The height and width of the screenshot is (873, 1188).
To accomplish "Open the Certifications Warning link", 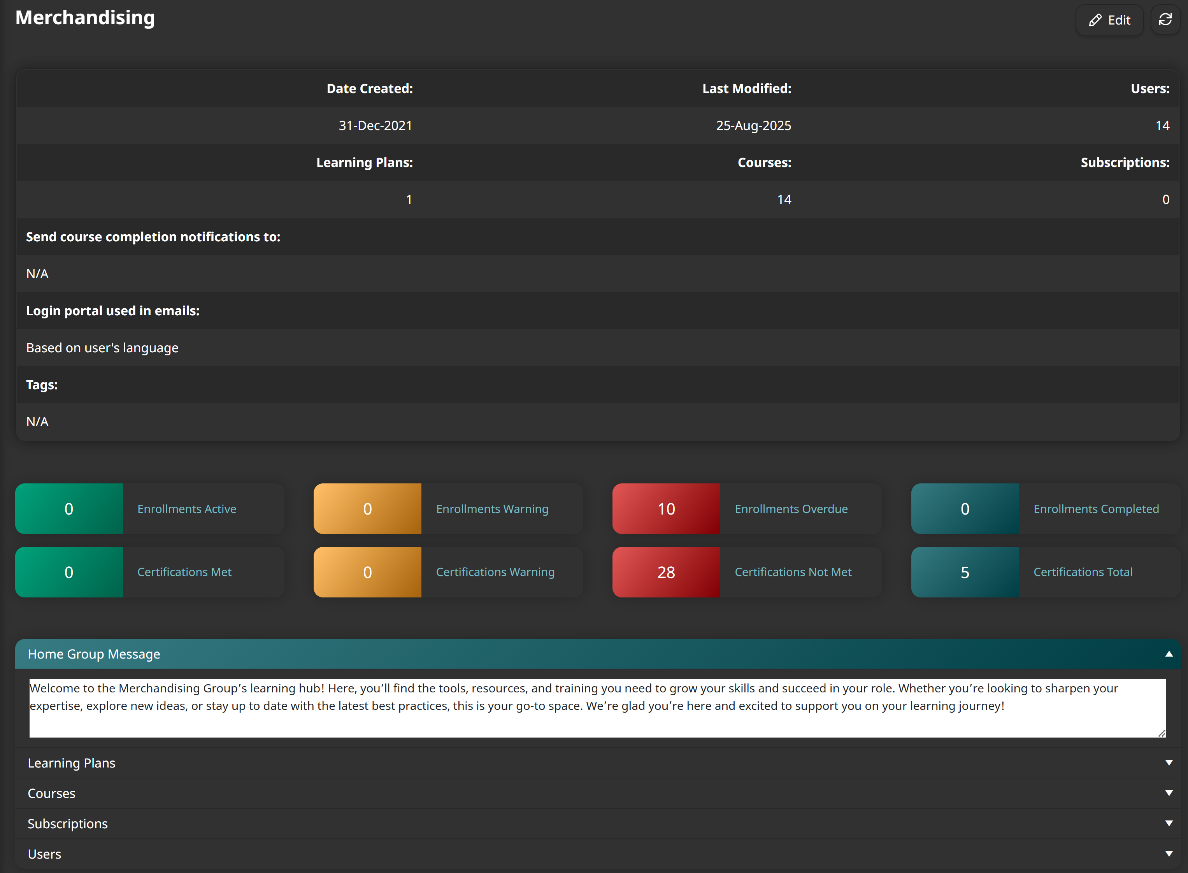I will point(495,572).
